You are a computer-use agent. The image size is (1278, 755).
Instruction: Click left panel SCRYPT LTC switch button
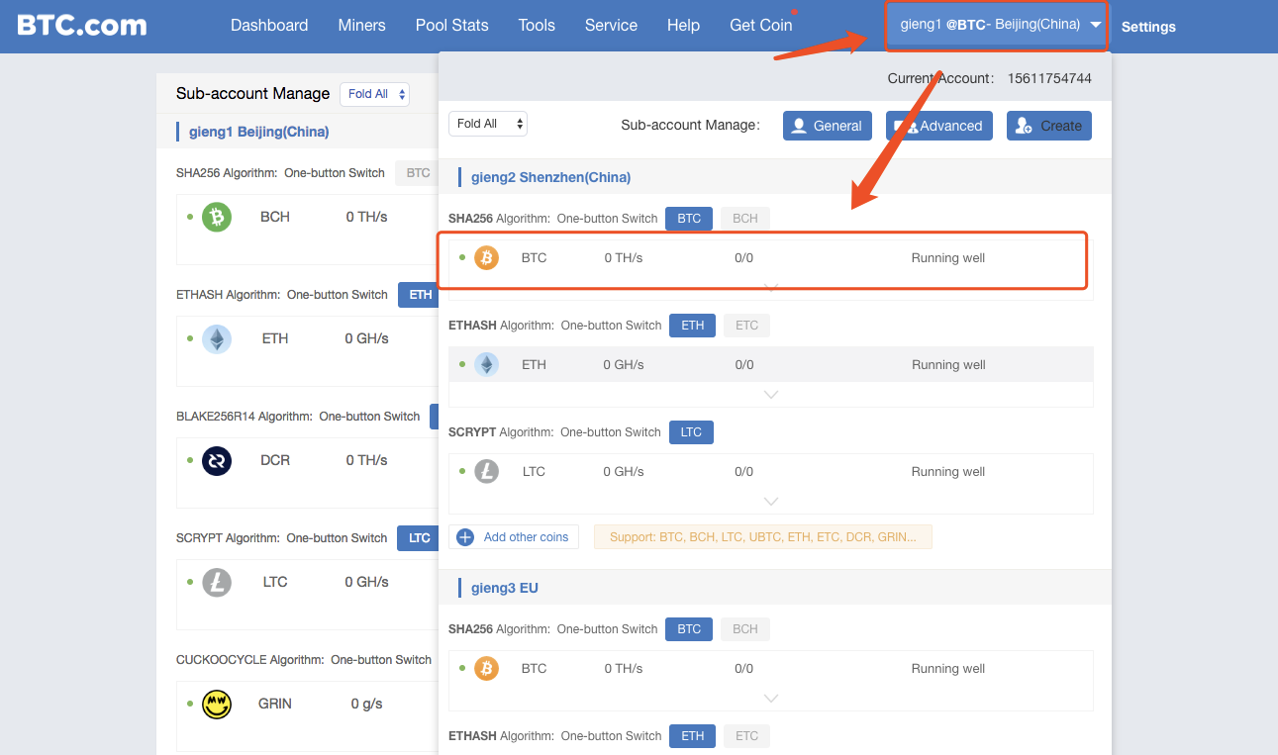[x=419, y=538]
